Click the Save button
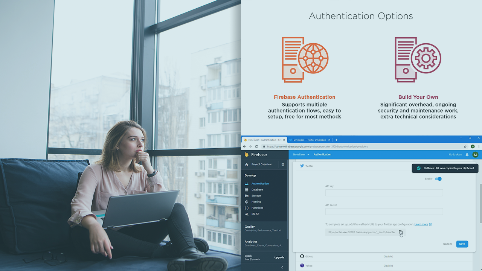The width and height of the screenshot is (482, 271). [462, 244]
